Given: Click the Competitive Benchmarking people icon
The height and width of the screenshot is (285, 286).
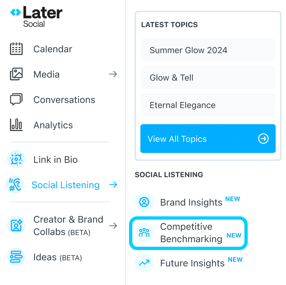Looking at the screenshot, I should click(144, 233).
